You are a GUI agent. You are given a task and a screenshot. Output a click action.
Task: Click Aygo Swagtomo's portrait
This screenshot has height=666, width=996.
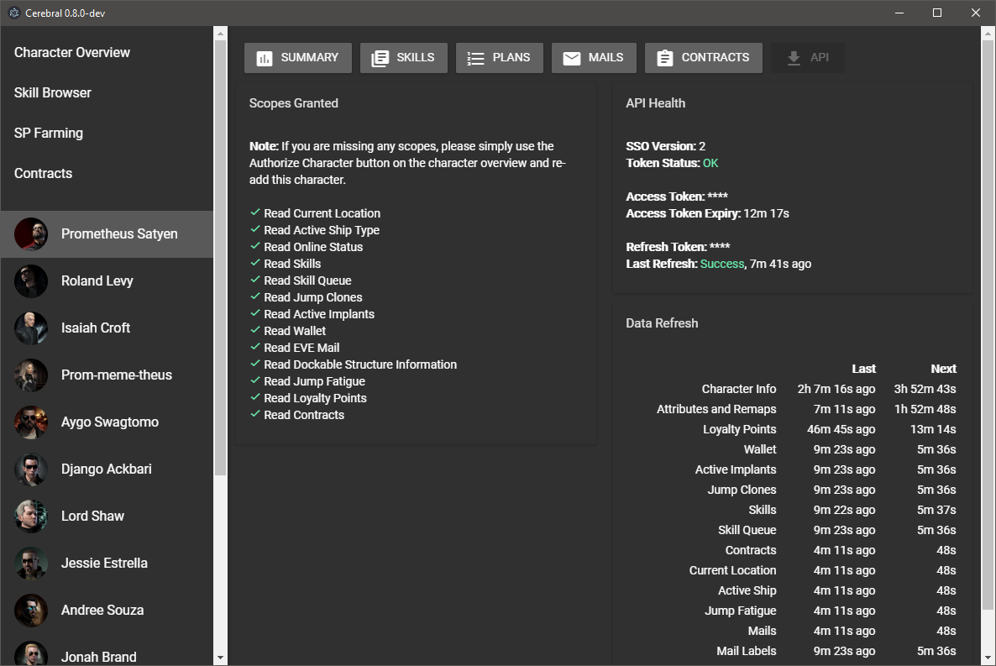coord(31,422)
